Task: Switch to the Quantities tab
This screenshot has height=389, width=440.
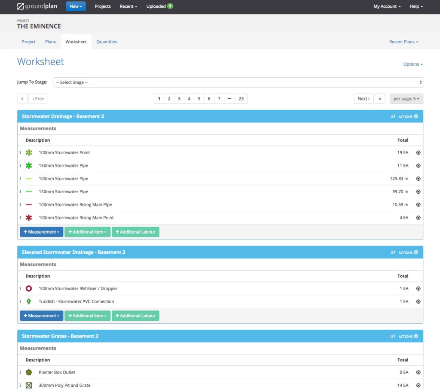Action: [107, 42]
